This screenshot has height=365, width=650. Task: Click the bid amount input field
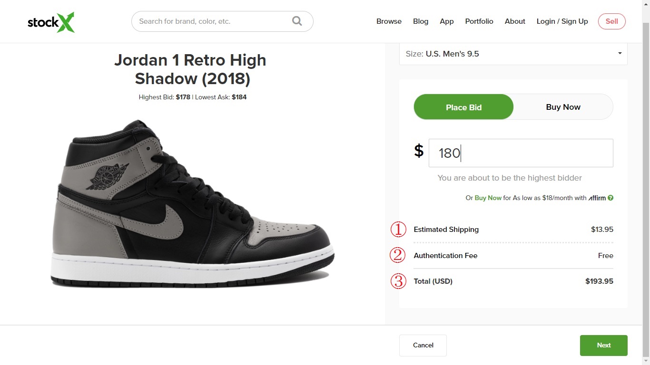coord(521,153)
